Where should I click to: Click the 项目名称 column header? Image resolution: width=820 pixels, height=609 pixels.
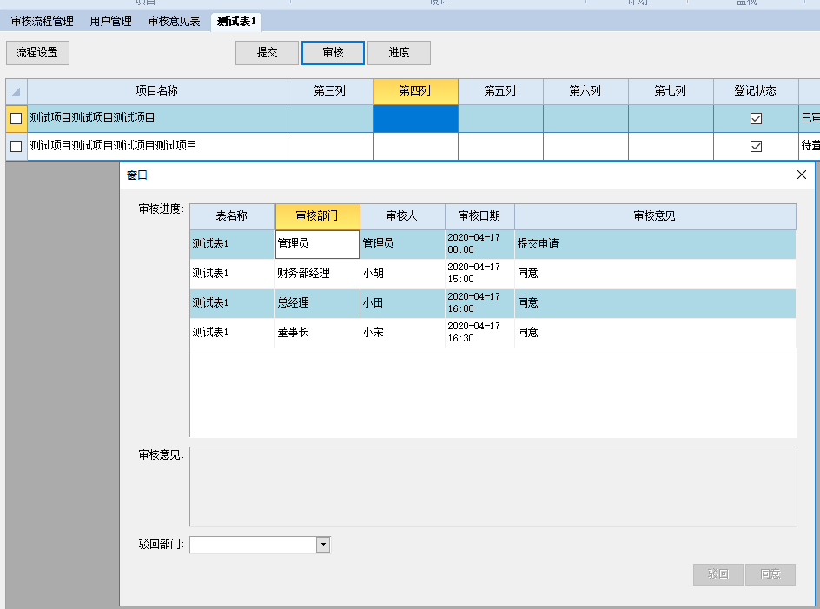[x=157, y=91]
